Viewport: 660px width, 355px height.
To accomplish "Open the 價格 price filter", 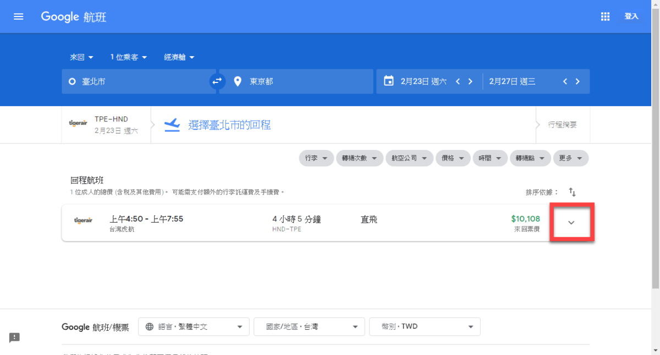I will [453, 158].
